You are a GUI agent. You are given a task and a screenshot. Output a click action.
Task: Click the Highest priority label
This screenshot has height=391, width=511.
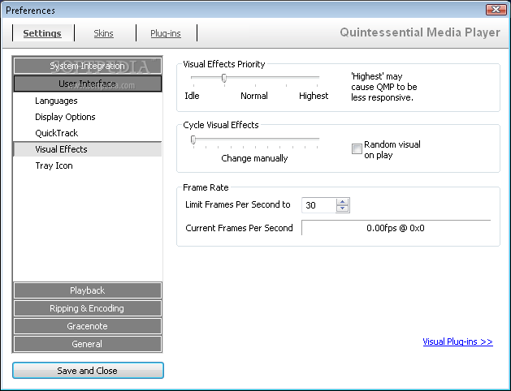[x=314, y=96]
